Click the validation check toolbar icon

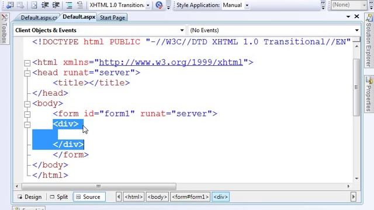(159, 5)
